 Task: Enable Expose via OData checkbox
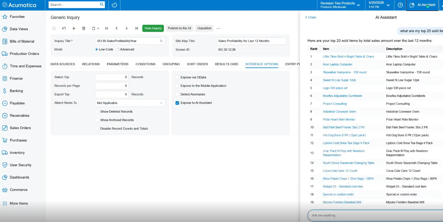pyautogui.click(x=177, y=77)
